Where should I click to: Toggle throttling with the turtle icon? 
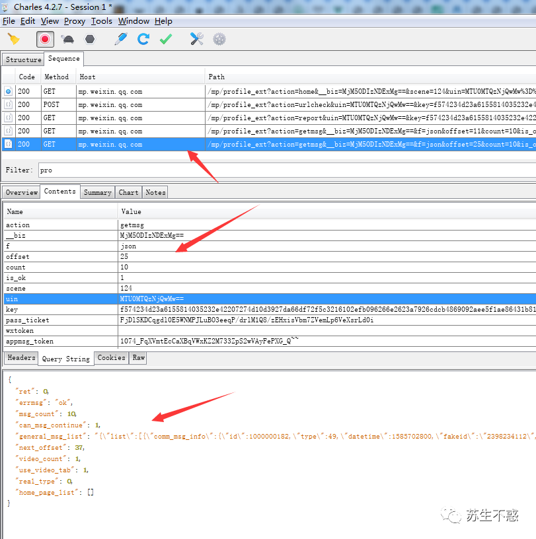[x=68, y=39]
